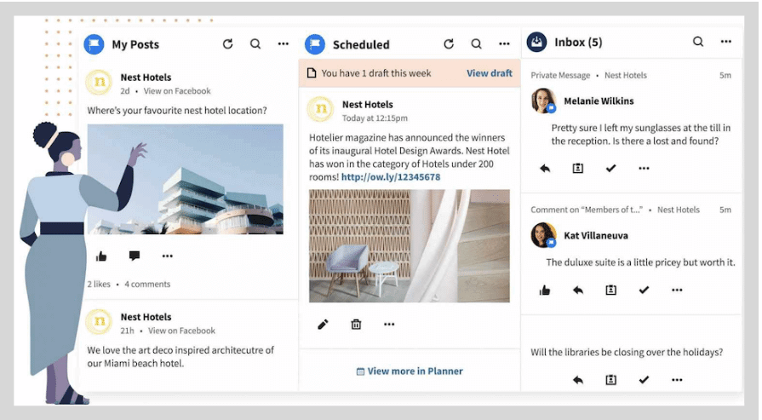This screenshot has height=420, width=762.
Task: Search the Inbox stream
Action: pos(698,42)
